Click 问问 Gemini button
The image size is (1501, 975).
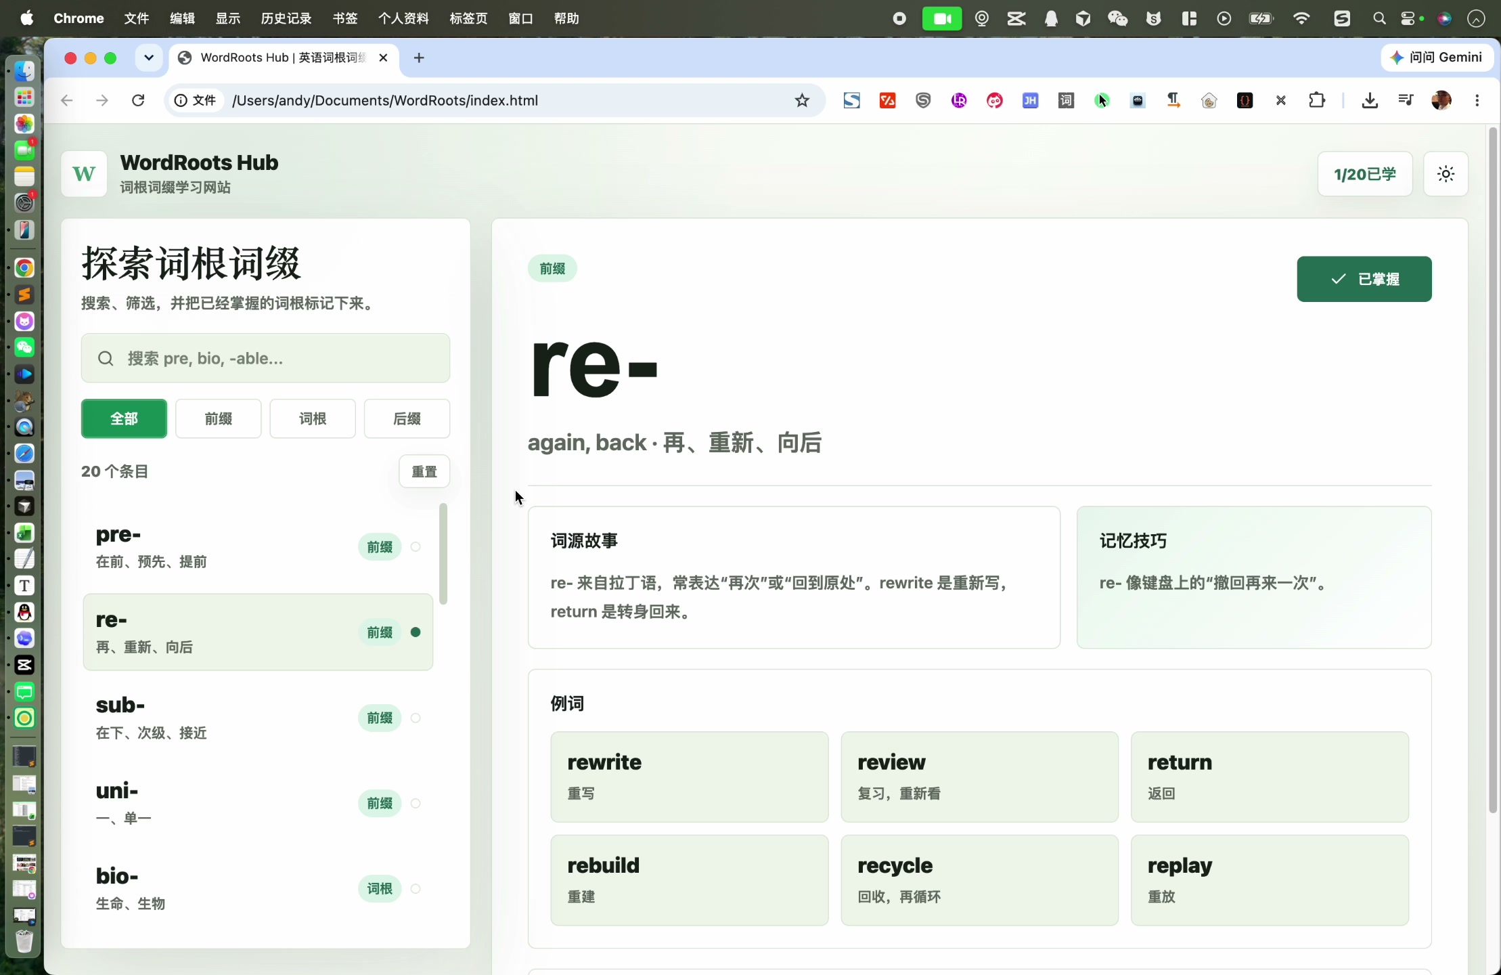pyautogui.click(x=1437, y=58)
